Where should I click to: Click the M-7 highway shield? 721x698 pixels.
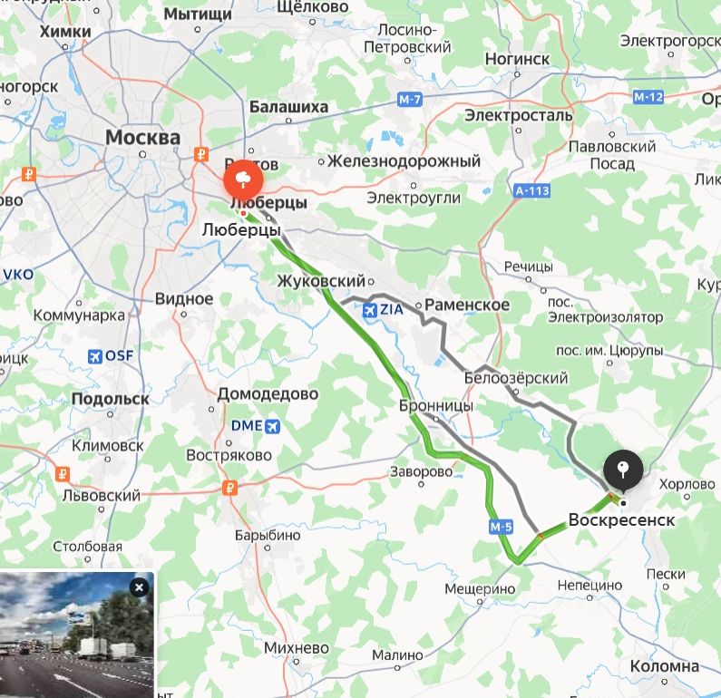(410, 99)
